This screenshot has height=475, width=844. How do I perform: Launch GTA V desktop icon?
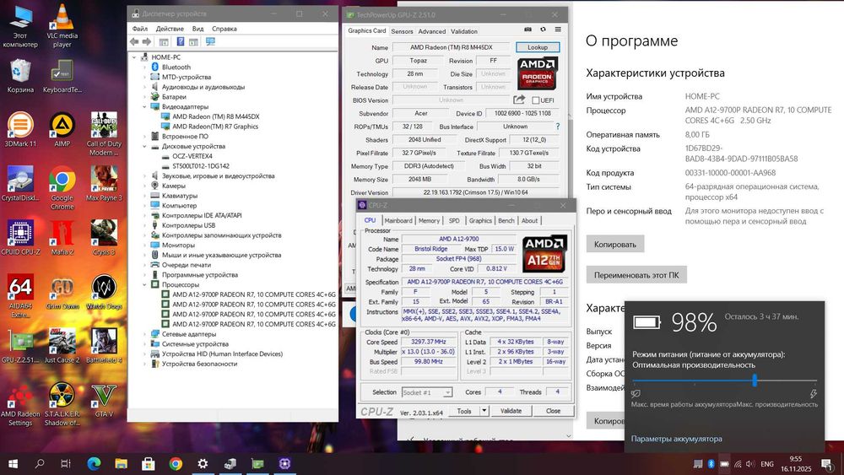click(104, 399)
